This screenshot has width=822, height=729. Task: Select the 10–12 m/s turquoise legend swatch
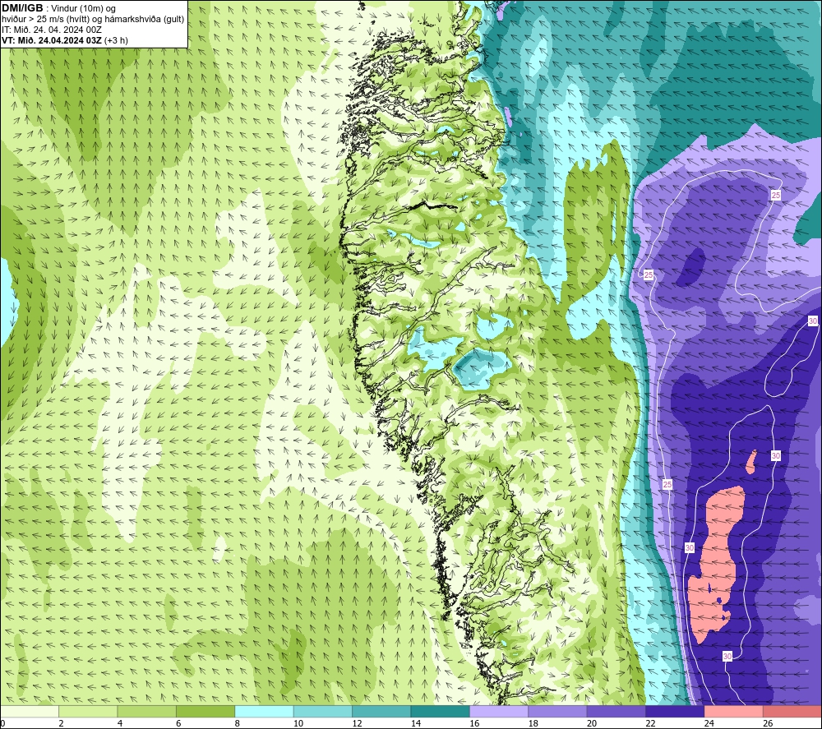click(323, 711)
